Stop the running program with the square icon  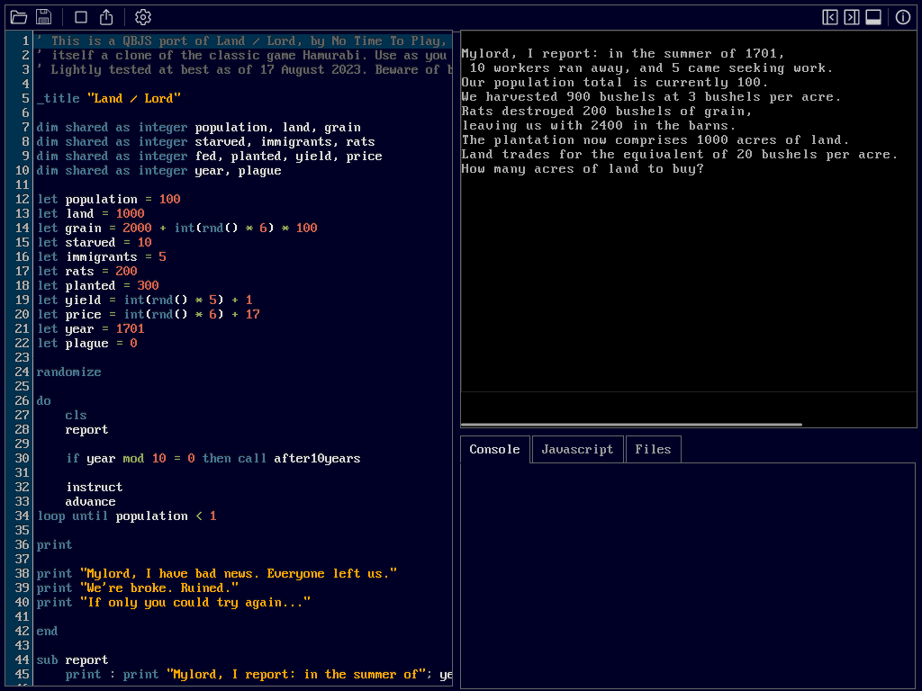pos(81,17)
